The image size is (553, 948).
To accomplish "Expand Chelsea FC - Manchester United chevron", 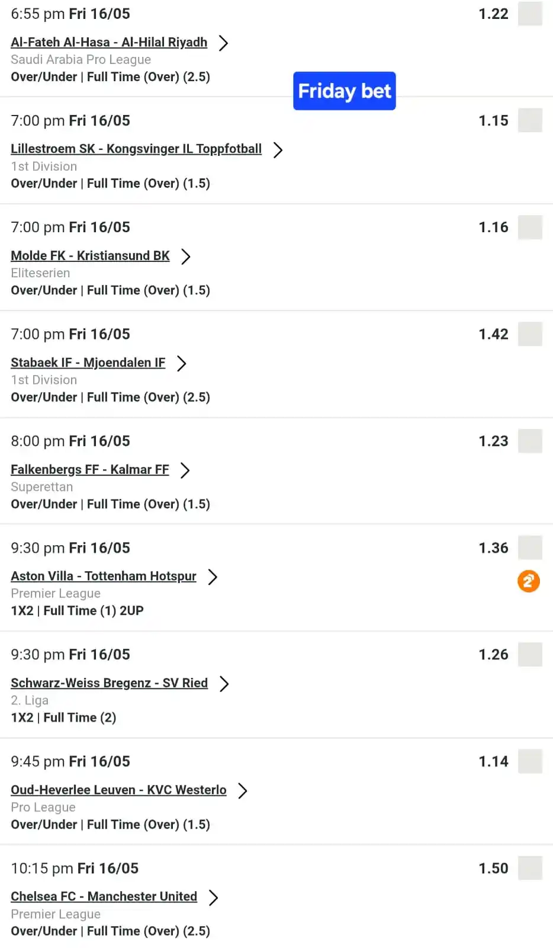I will pyautogui.click(x=213, y=898).
